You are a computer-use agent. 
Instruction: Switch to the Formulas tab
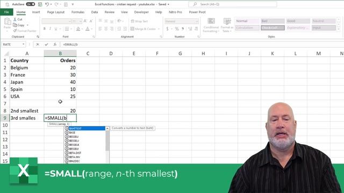click(x=78, y=12)
